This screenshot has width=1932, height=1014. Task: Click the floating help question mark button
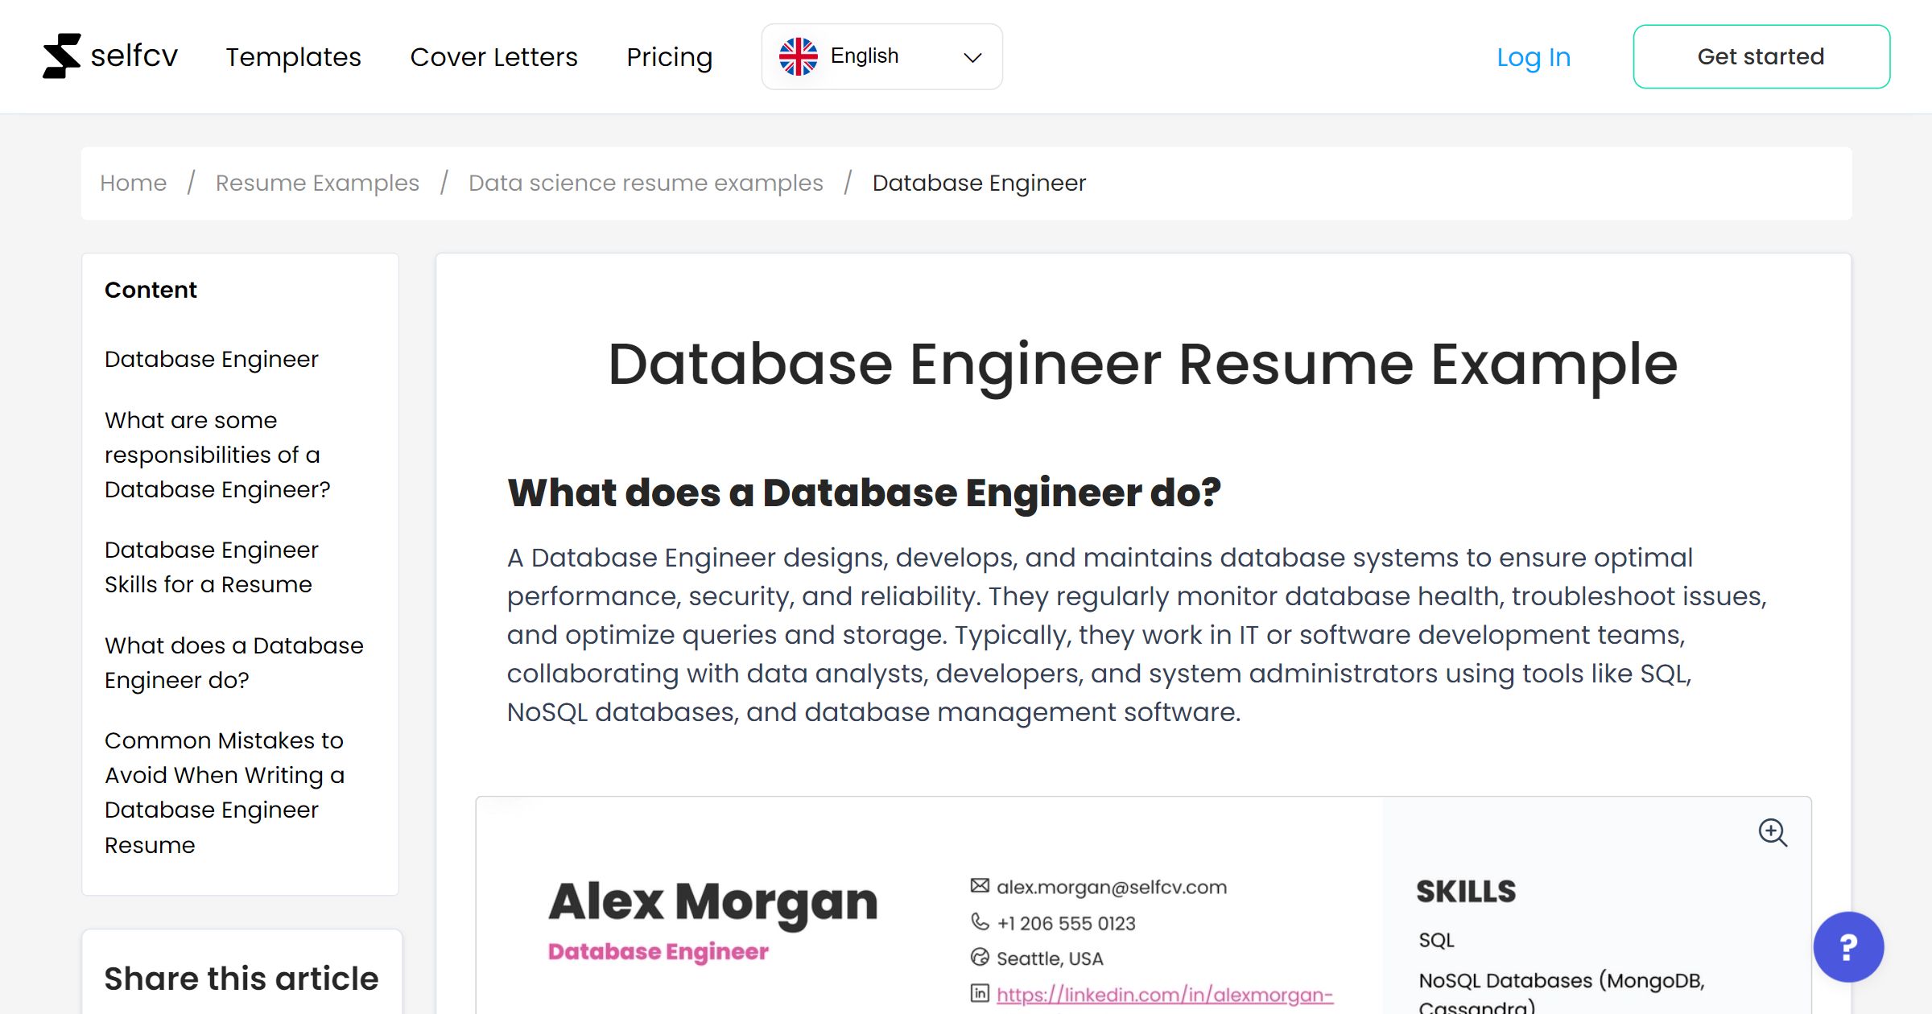1849,947
